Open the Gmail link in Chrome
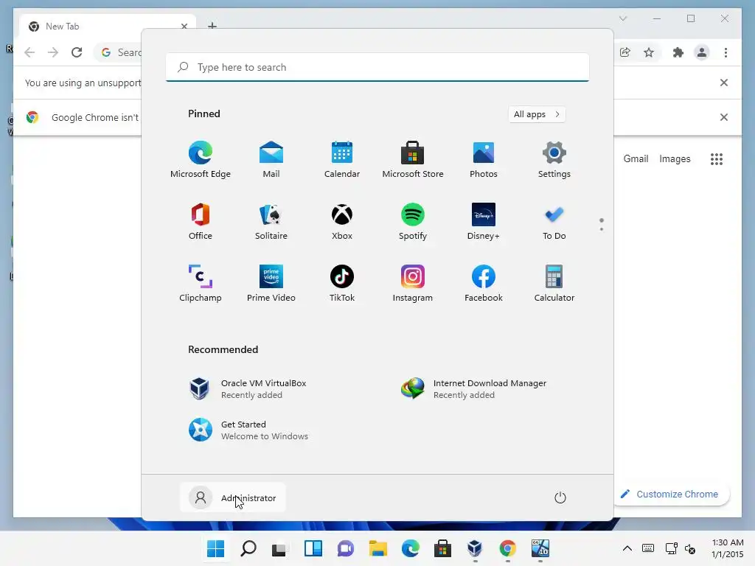This screenshot has width=755, height=566. (636, 159)
